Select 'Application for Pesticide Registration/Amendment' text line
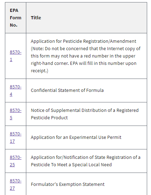The width and height of the screenshot is (151, 195). tap(83, 41)
